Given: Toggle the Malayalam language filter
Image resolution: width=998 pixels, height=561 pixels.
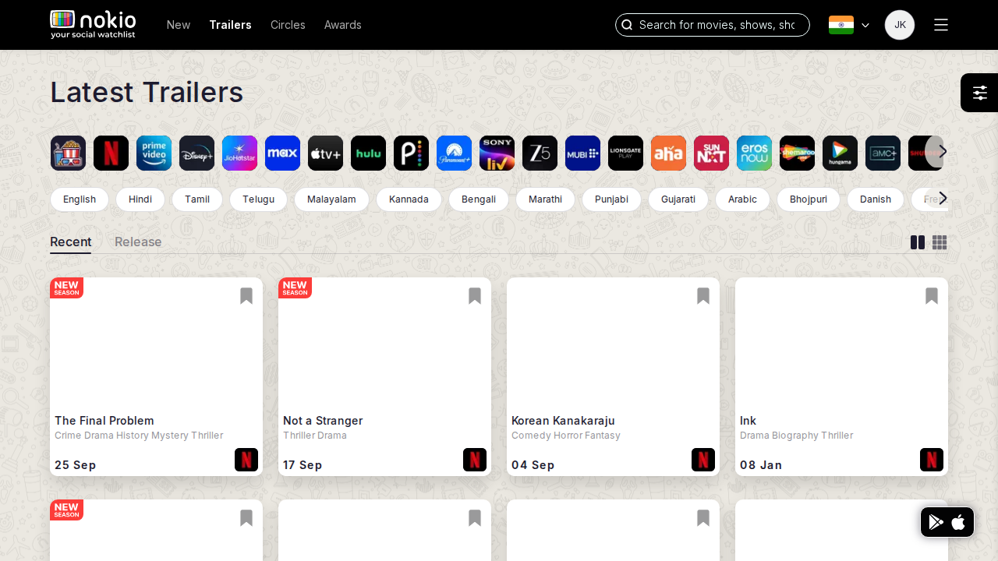Looking at the screenshot, I should click(331, 199).
